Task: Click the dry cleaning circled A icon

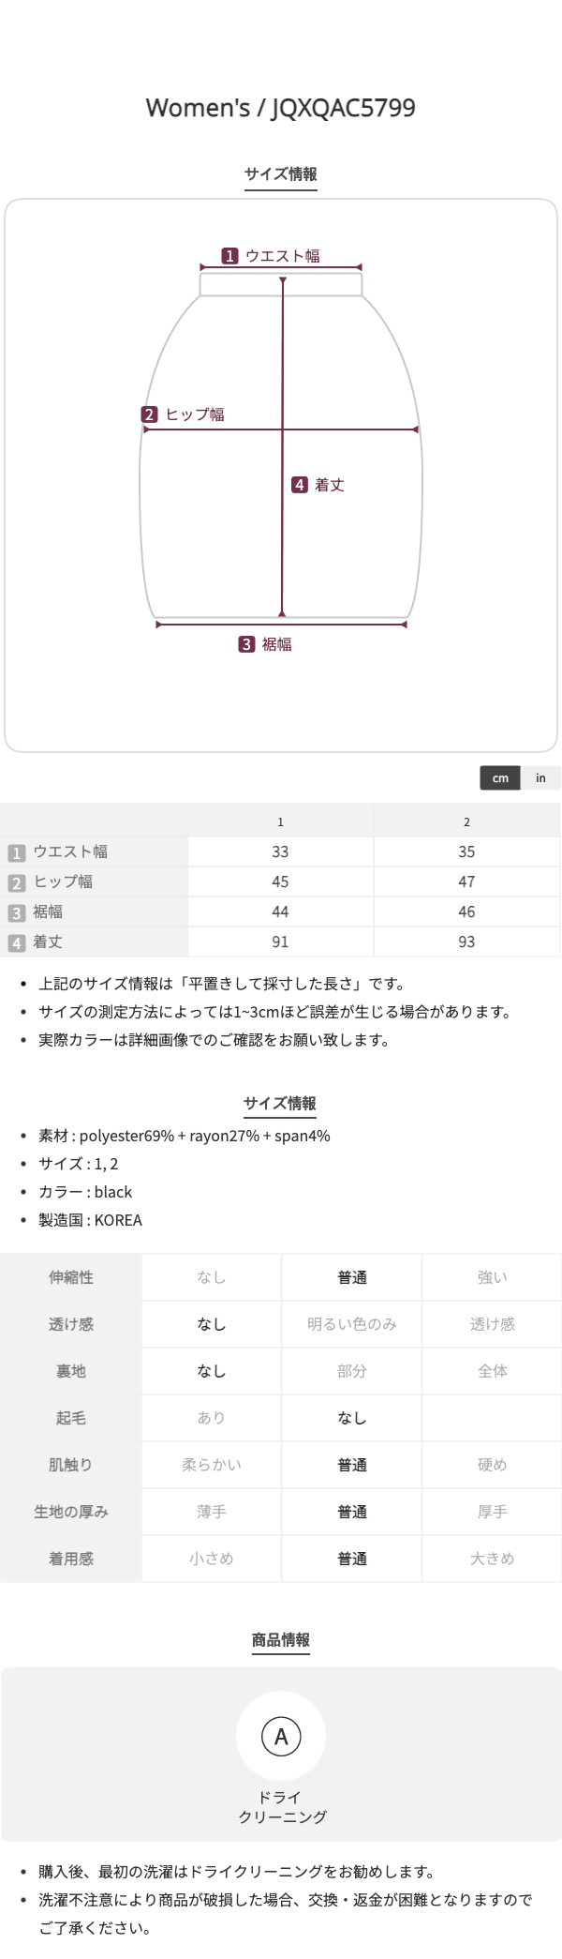Action: click(281, 1737)
